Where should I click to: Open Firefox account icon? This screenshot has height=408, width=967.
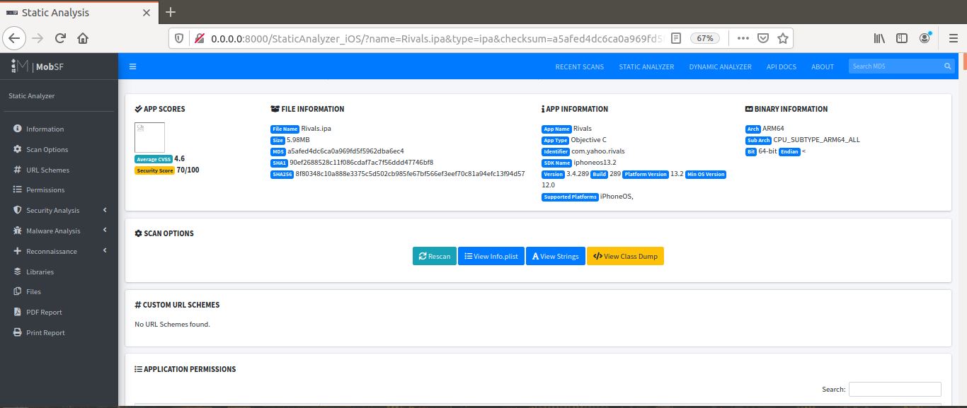pyautogui.click(x=925, y=37)
